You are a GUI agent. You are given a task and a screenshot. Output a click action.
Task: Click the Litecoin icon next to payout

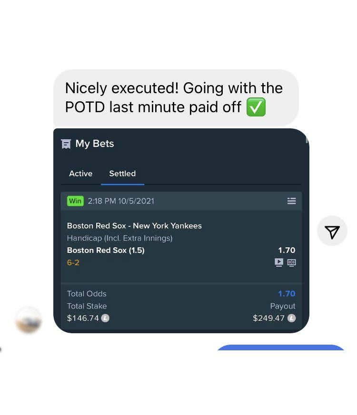click(x=291, y=318)
